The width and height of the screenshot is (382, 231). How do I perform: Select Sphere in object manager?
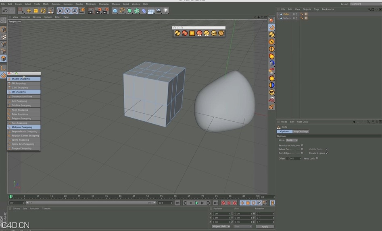click(x=287, y=18)
